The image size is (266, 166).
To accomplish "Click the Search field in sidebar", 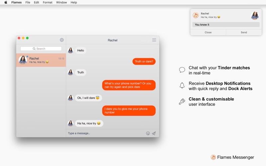I will (41, 48).
